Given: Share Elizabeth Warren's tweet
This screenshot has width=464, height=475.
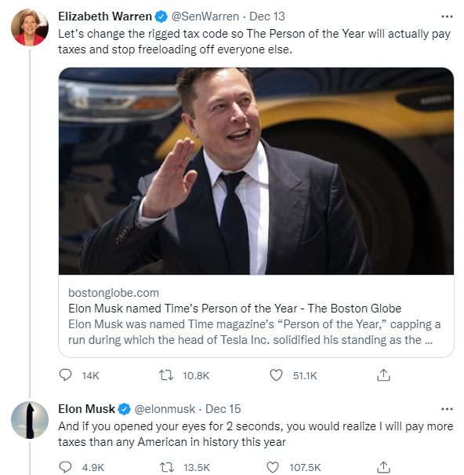Looking at the screenshot, I should click(383, 375).
